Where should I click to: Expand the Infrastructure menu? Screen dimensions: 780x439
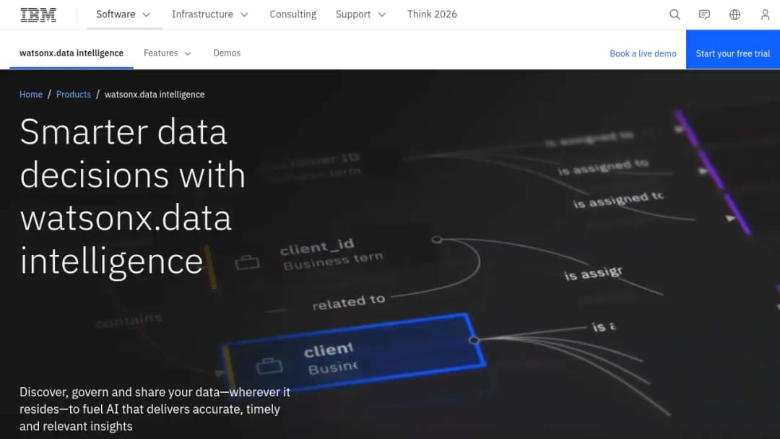coord(210,14)
